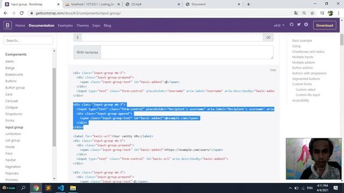Screen dimensions: 344x193
Task: Open Visual Studio Code from taskbar
Action: 61,188
